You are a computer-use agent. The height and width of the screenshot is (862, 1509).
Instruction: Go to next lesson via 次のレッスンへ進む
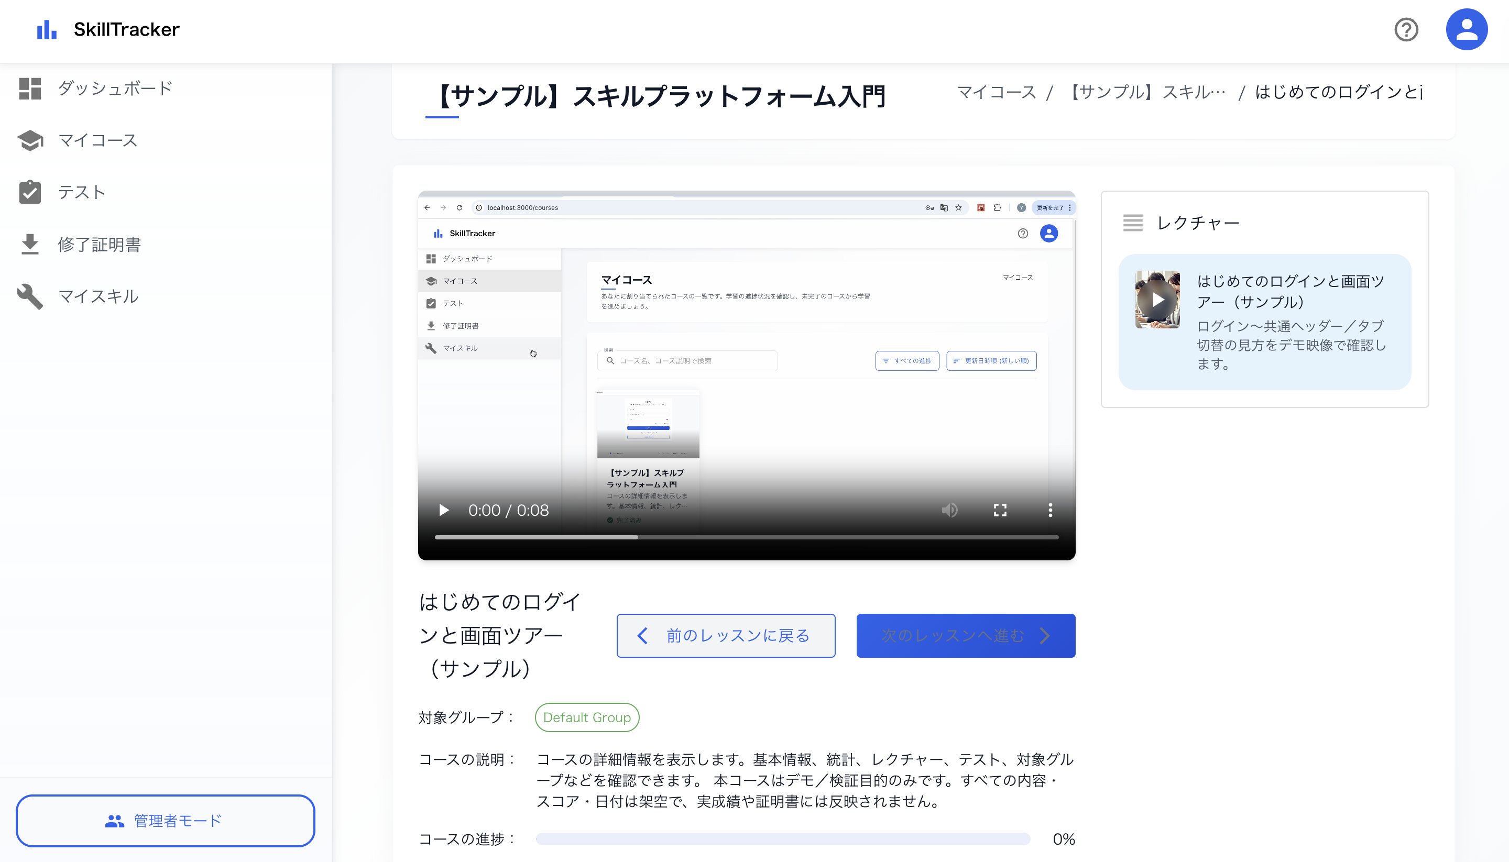pyautogui.click(x=965, y=635)
